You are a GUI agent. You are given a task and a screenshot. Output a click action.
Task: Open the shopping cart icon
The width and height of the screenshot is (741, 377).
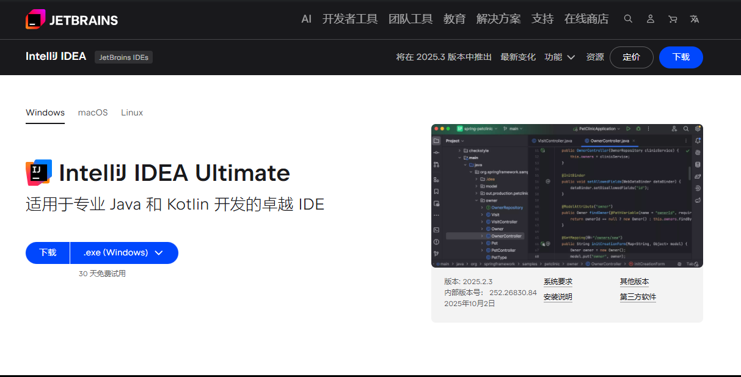(x=673, y=19)
